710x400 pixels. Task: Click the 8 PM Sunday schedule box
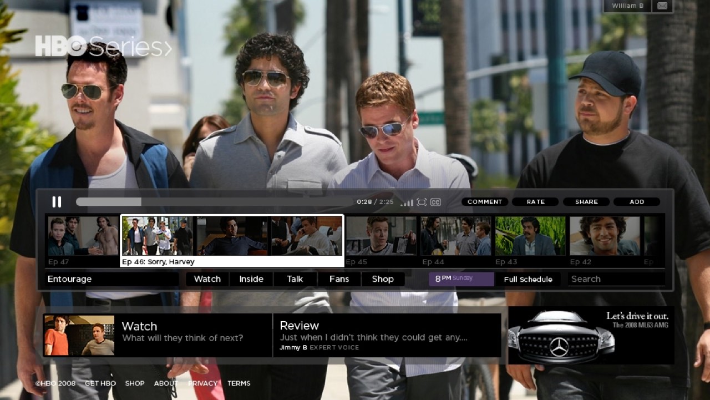click(x=461, y=279)
